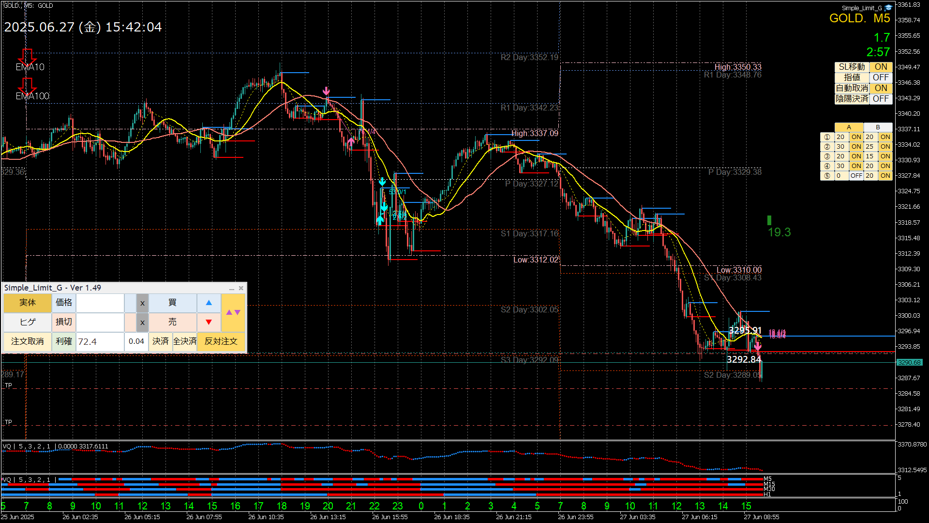Select the A preset tab
The image size is (929, 523).
[x=849, y=127]
